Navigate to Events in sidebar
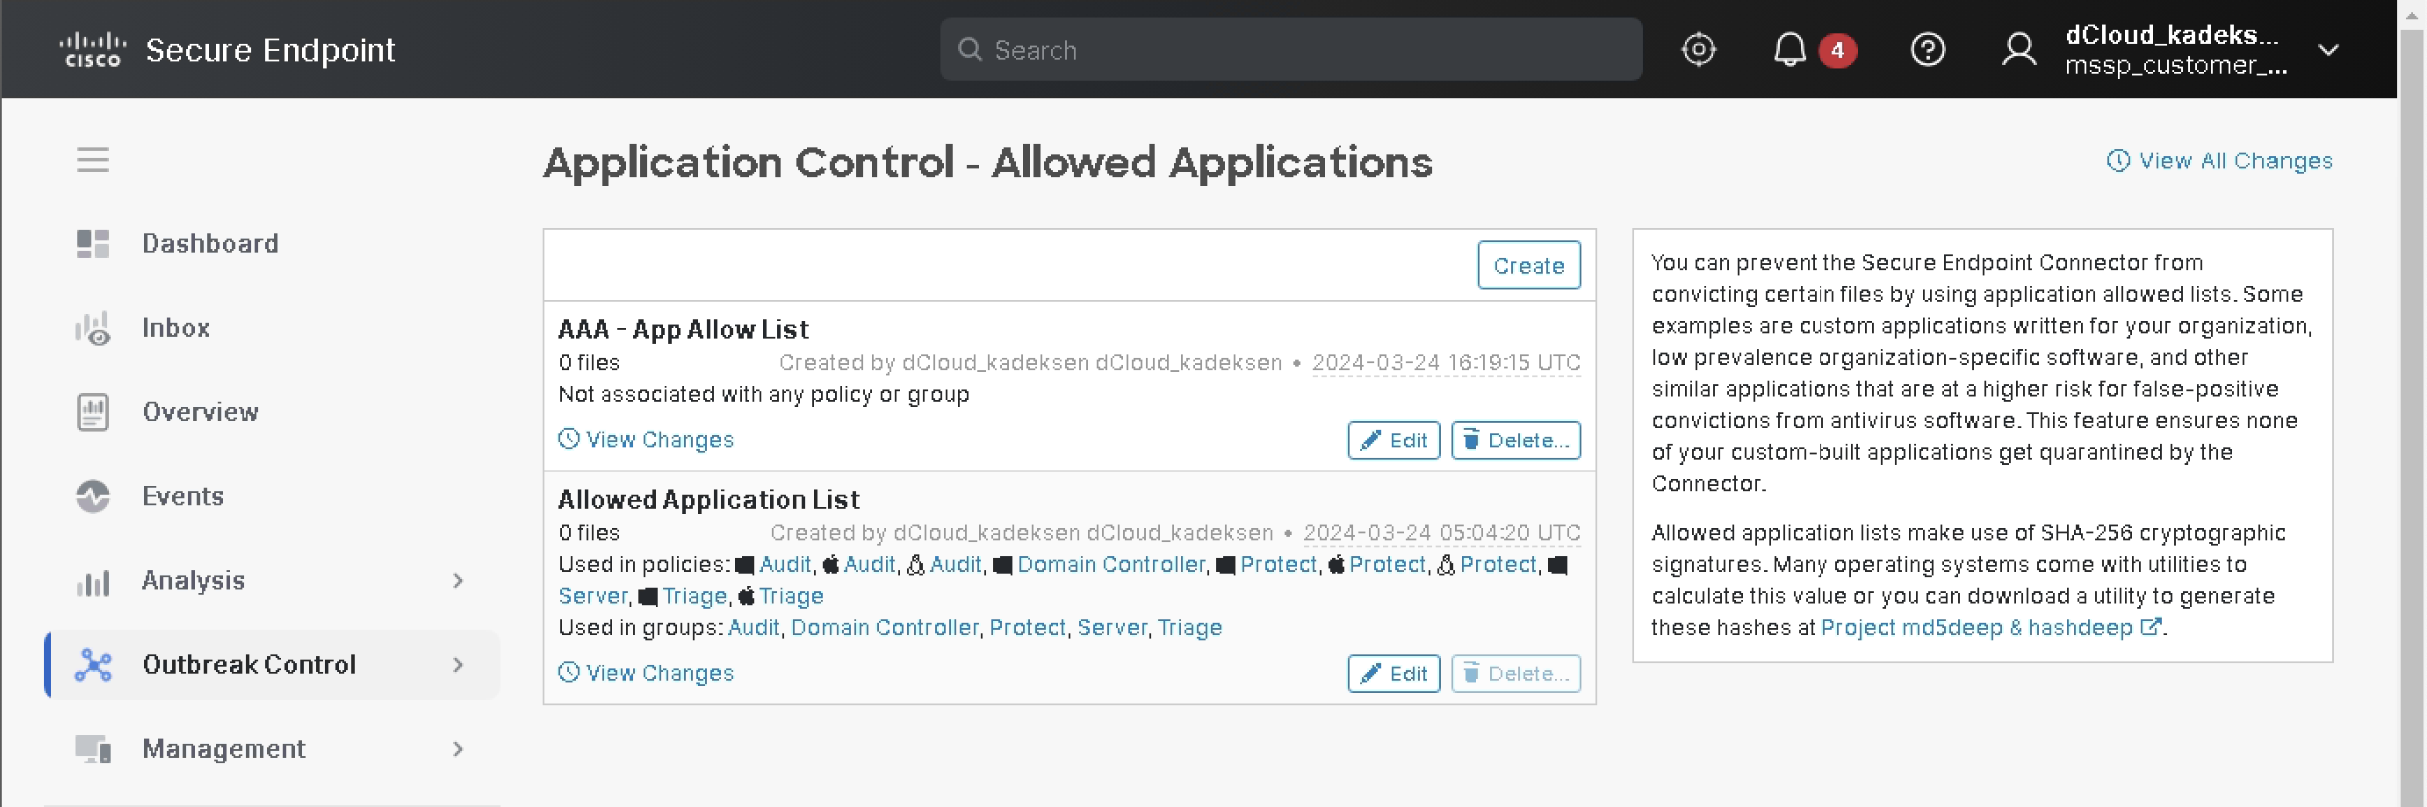This screenshot has height=807, width=2427. [x=183, y=496]
